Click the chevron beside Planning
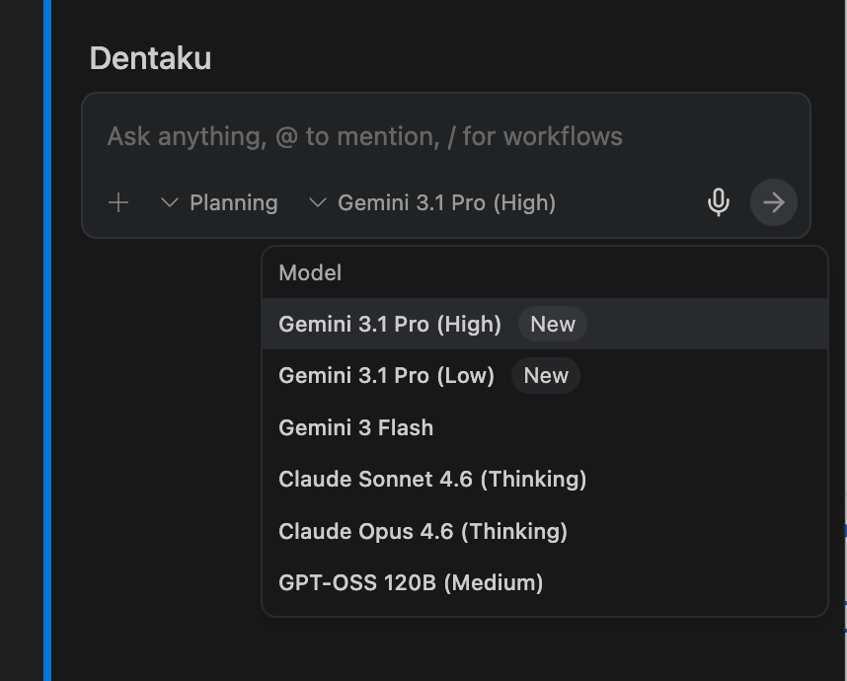 (170, 203)
